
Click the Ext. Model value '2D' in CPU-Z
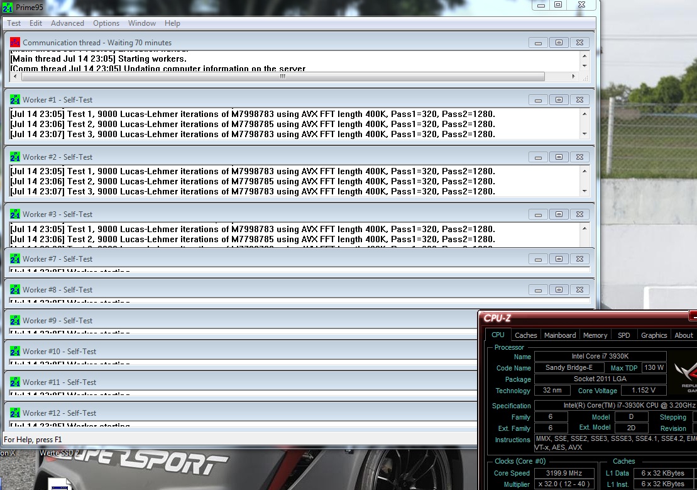coord(631,428)
